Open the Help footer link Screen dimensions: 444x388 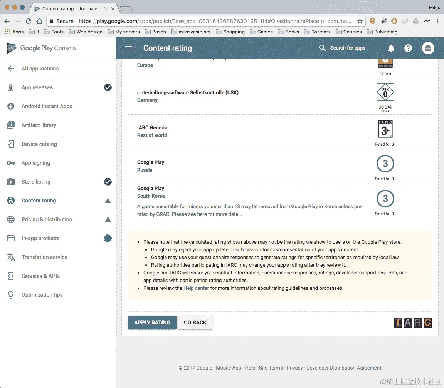[x=250, y=368]
